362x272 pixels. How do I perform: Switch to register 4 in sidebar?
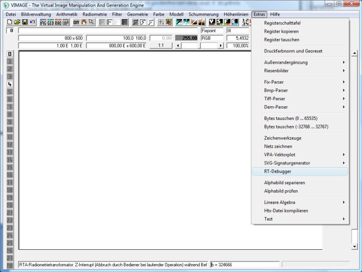point(9,84)
